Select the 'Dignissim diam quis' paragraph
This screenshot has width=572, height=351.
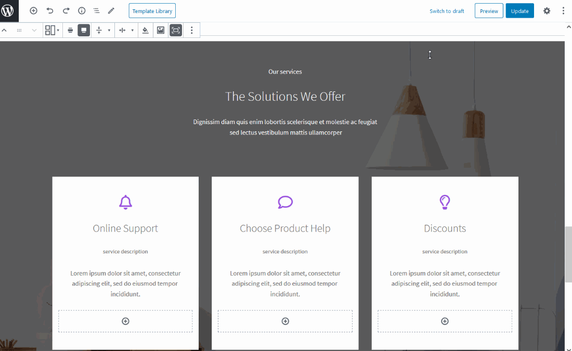[x=285, y=127]
